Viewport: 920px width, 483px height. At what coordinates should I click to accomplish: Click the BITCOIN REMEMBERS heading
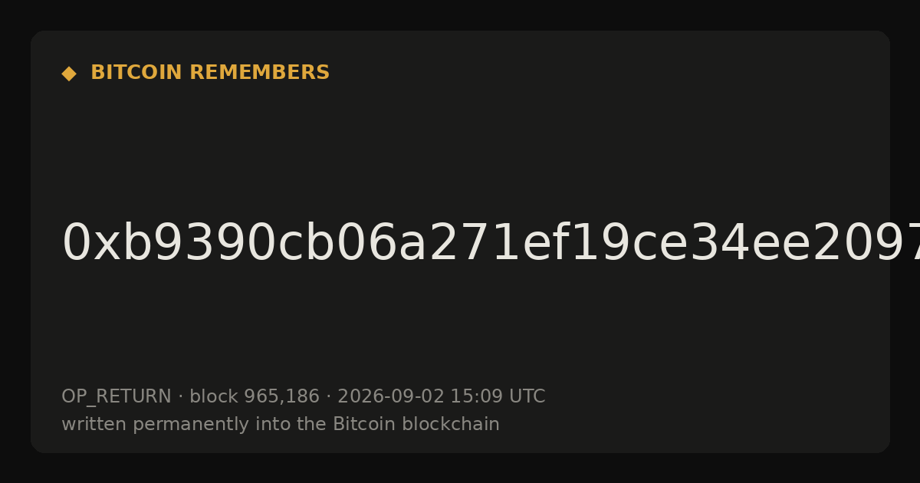point(210,73)
